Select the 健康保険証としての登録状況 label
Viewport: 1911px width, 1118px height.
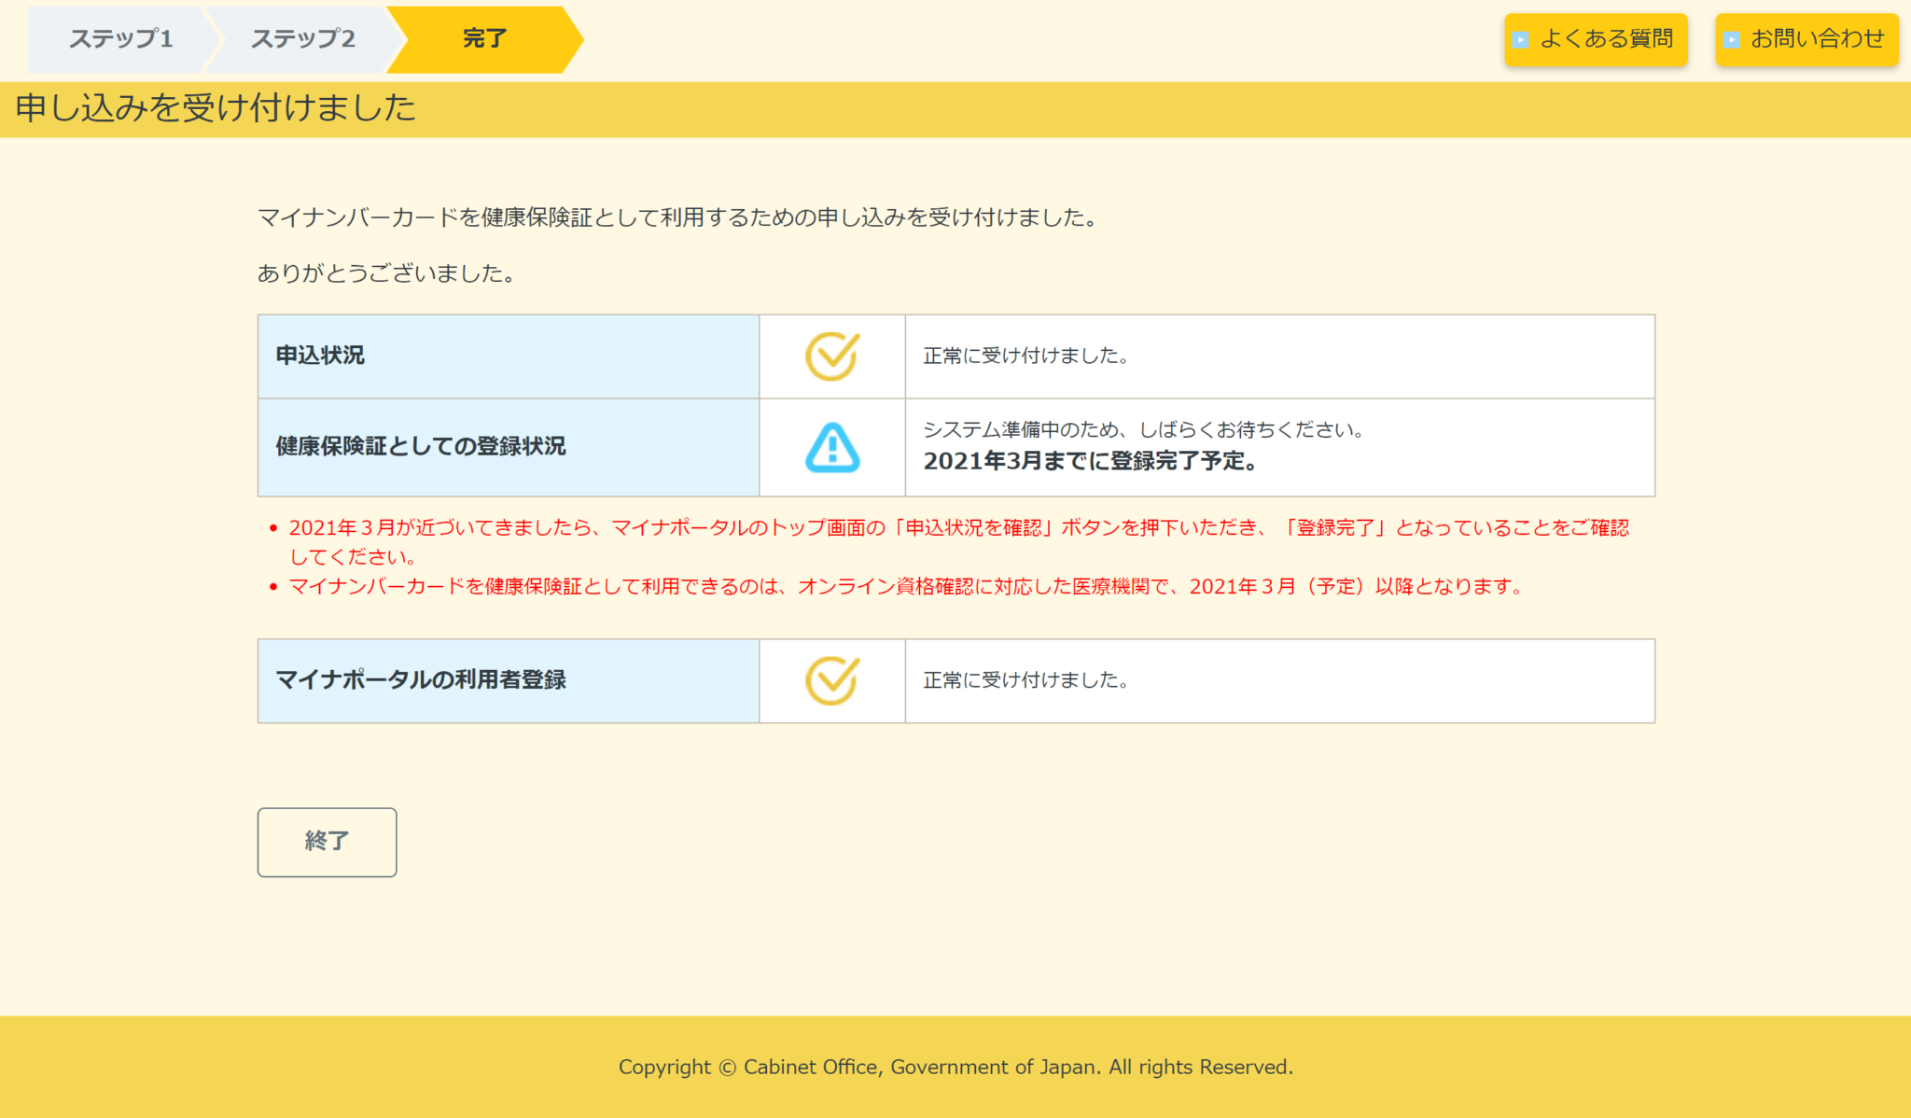(421, 446)
